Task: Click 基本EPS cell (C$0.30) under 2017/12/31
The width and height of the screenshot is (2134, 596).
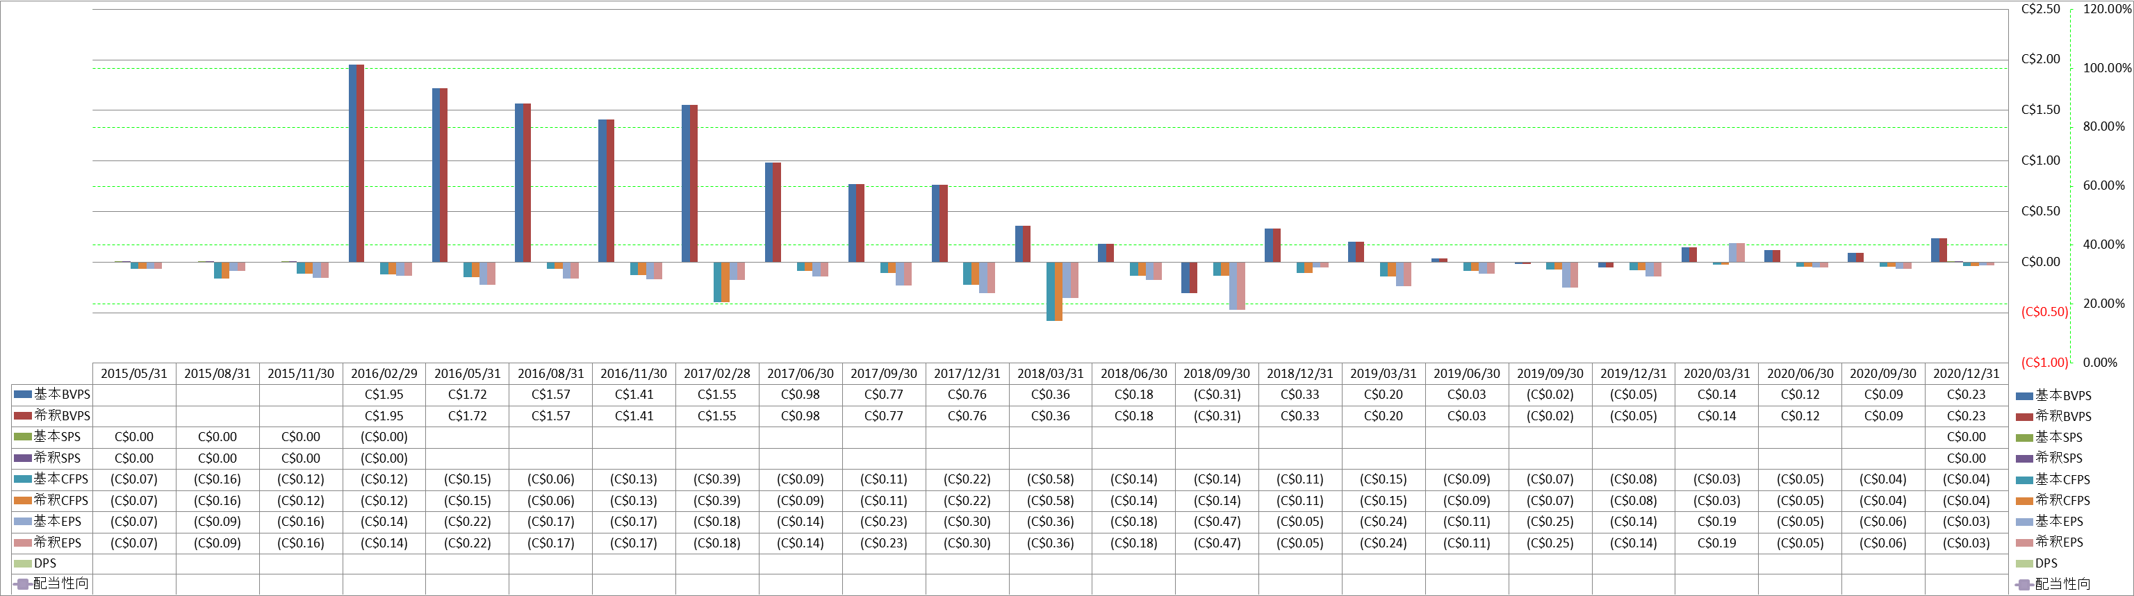Action: point(967,522)
